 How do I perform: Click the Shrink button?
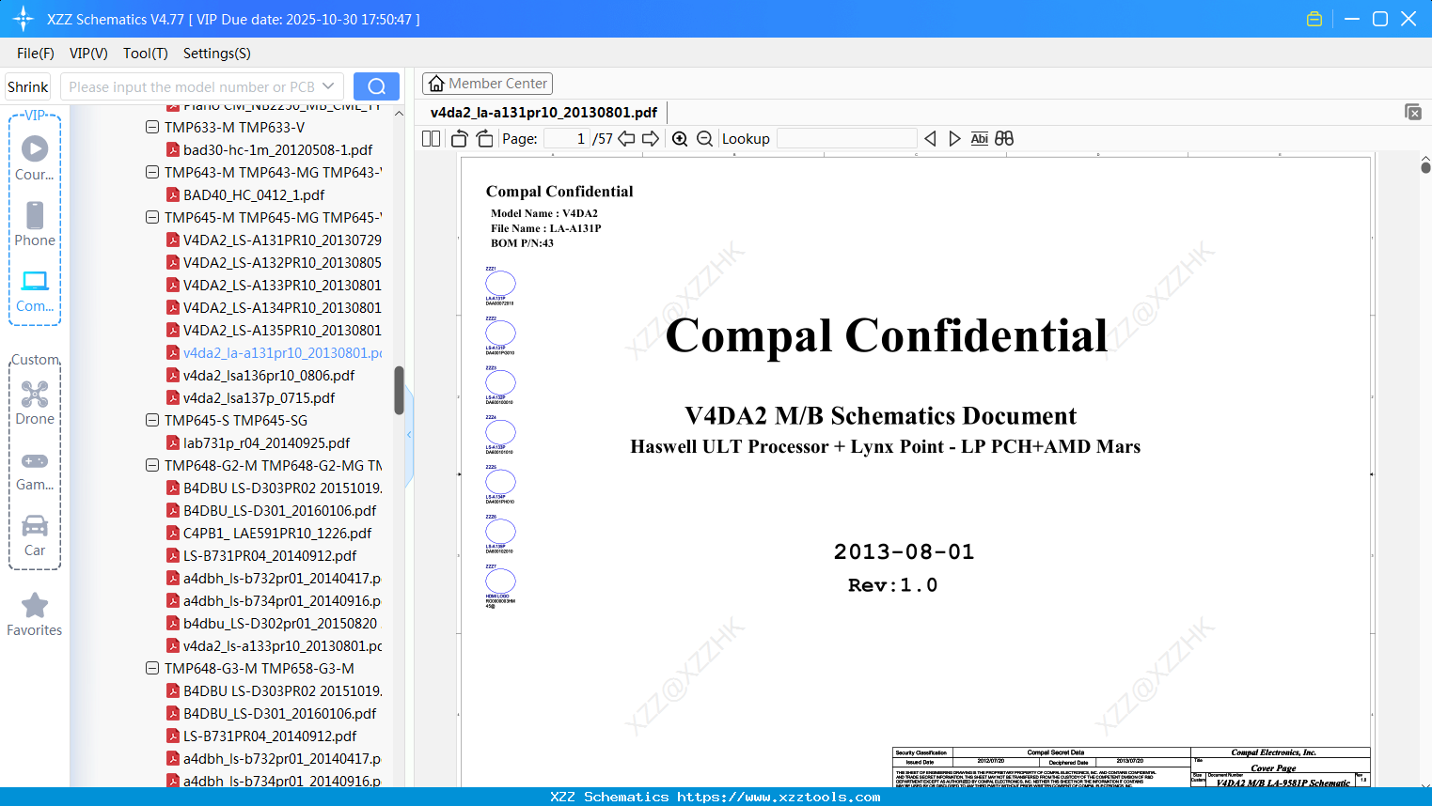pyautogui.click(x=28, y=86)
